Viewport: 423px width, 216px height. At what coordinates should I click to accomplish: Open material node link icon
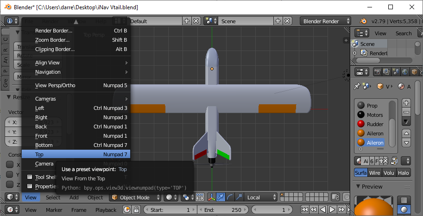[x=394, y=161]
